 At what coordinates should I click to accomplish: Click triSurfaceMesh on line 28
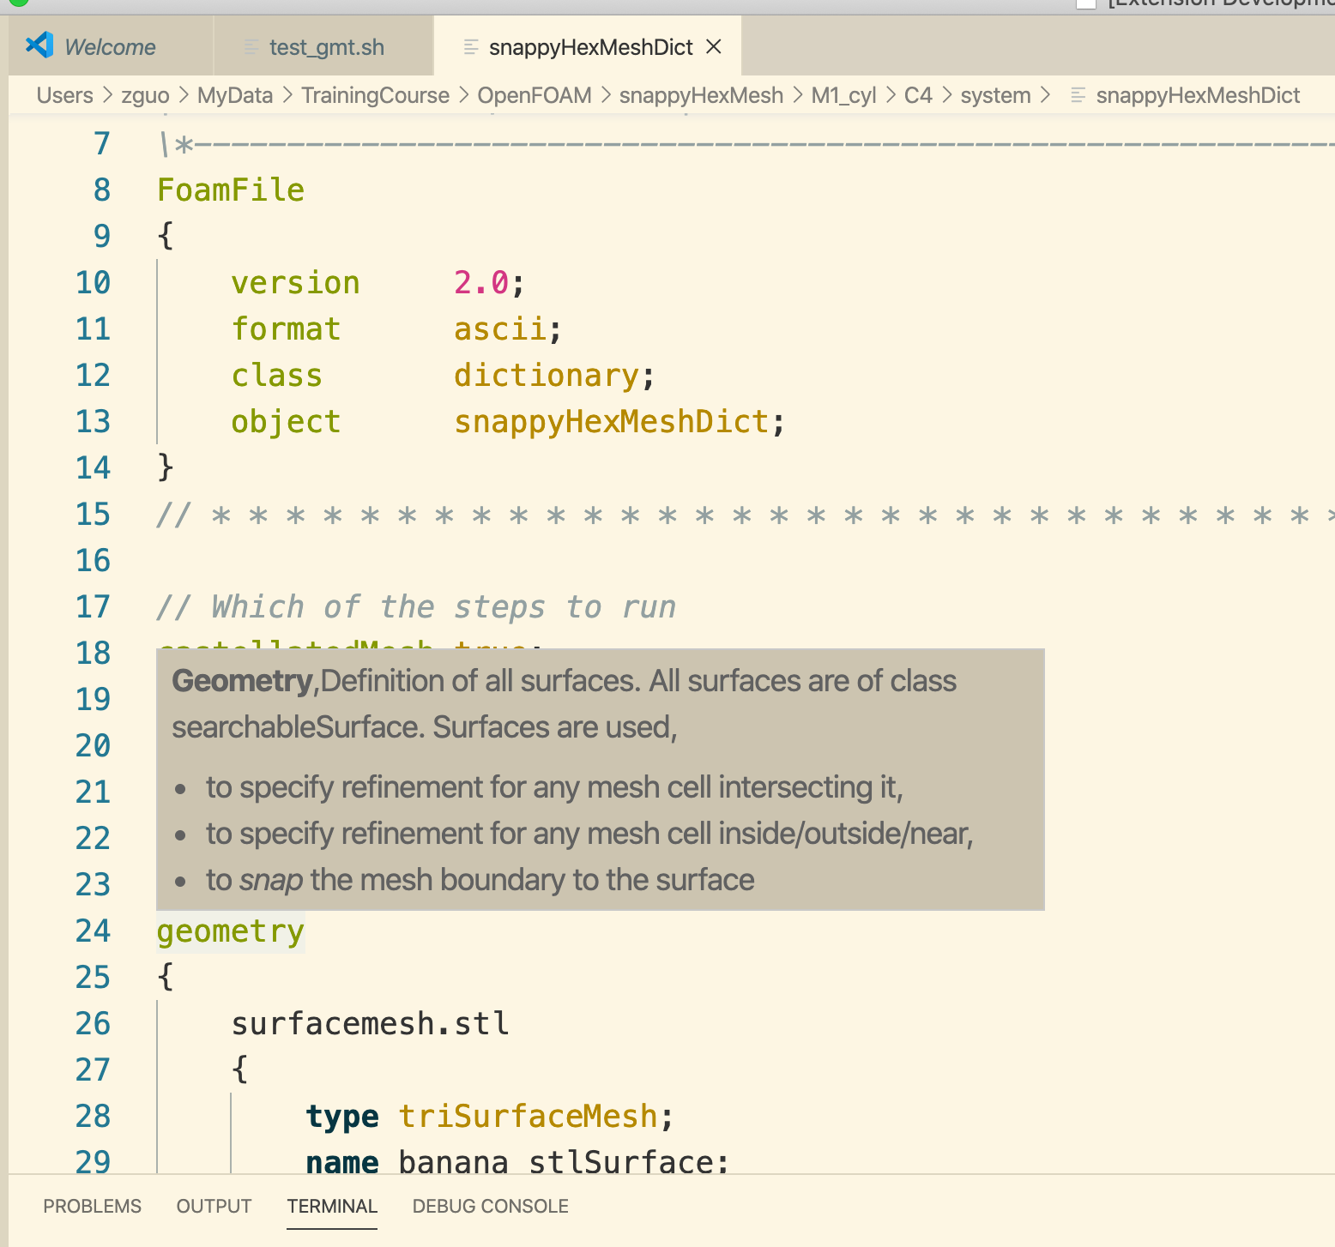pos(528,1116)
